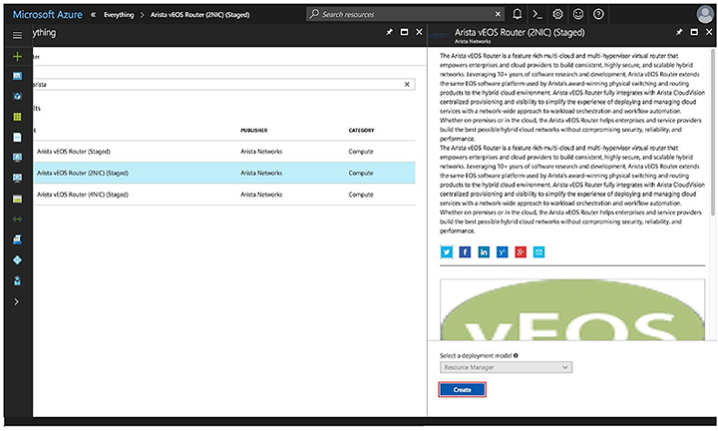
Task: Click Compute in the 4NIC row
Action: tap(361, 195)
